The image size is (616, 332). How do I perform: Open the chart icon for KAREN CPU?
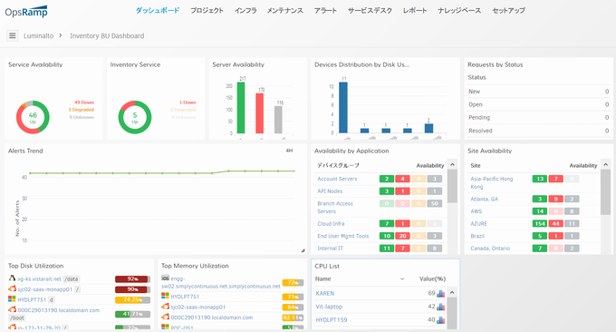441,294
